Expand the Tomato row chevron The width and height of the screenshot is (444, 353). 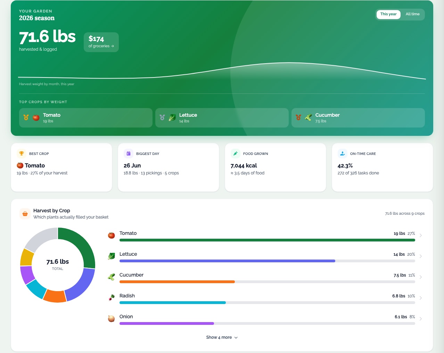[421, 236]
